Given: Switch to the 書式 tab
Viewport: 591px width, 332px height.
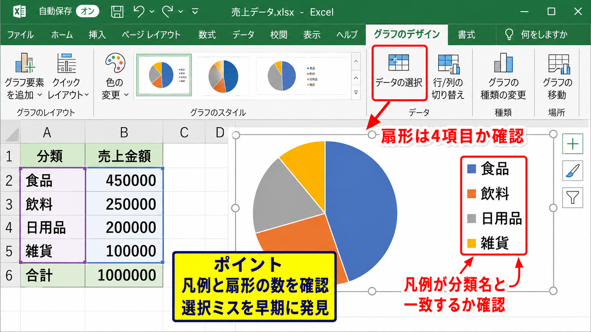Looking at the screenshot, I should [467, 35].
